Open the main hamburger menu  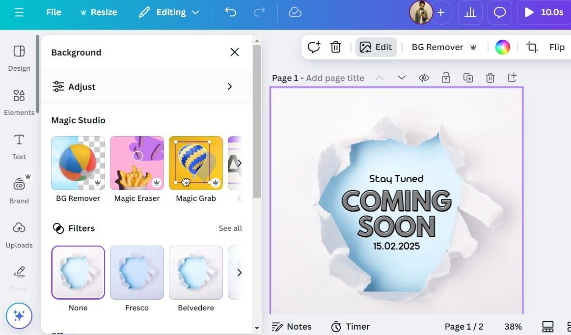point(19,12)
